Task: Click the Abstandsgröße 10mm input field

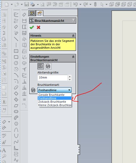Action: click(x=53, y=78)
